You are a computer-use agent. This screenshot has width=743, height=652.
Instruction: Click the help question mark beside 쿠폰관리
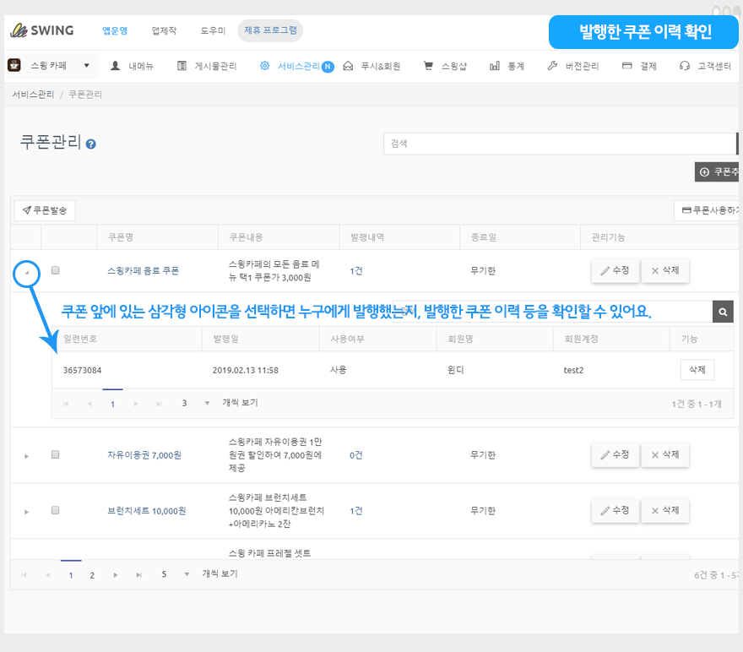pos(91,144)
